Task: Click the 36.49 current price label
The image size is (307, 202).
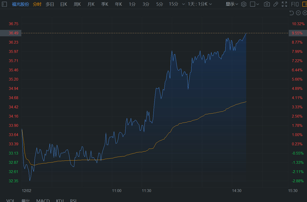Action: 13,33
